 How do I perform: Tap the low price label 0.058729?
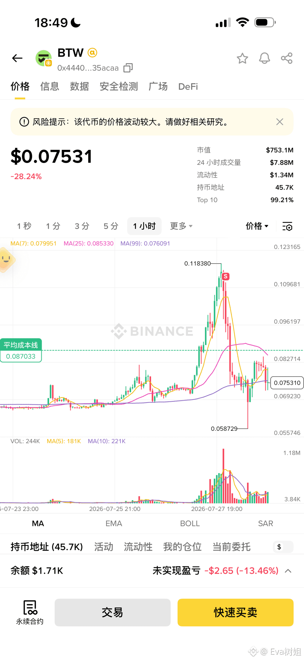tap(224, 429)
